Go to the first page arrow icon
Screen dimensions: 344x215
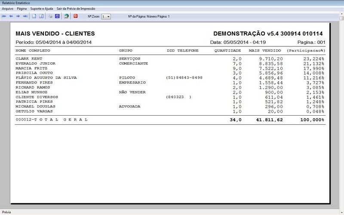(x=4, y=16)
